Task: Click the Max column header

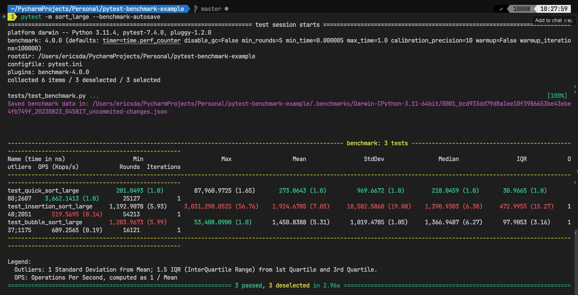Action: coord(226,159)
